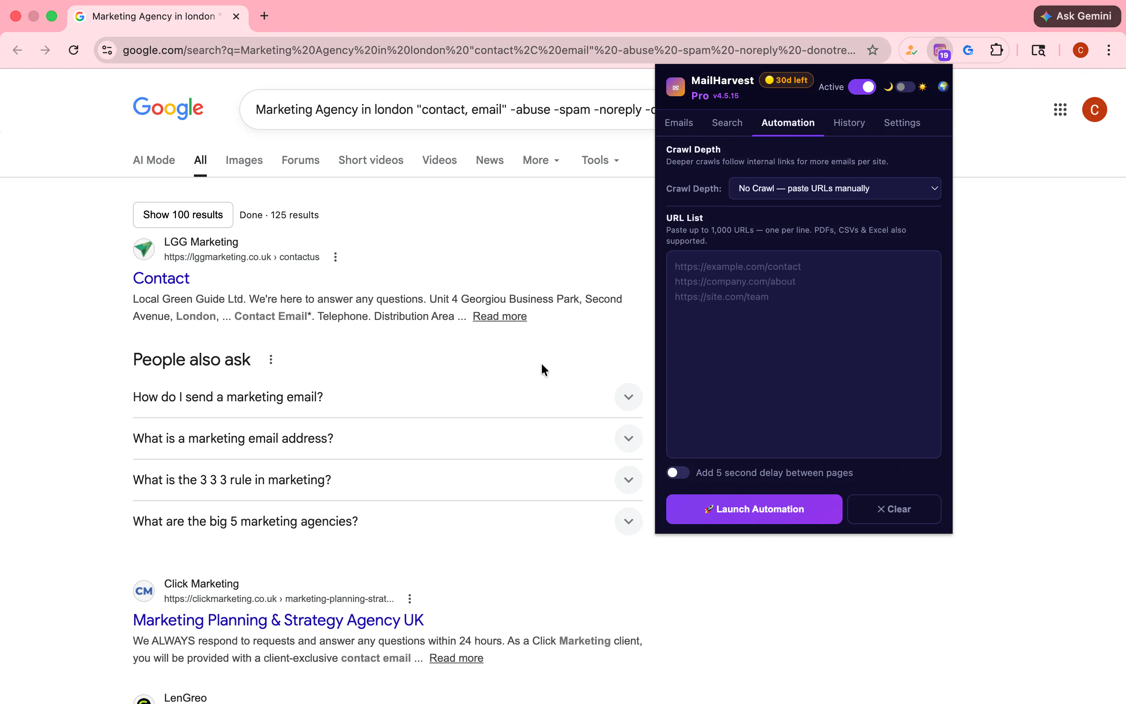Focus the URL List text area
This screenshot has height=704, width=1126.
pyautogui.click(x=803, y=354)
